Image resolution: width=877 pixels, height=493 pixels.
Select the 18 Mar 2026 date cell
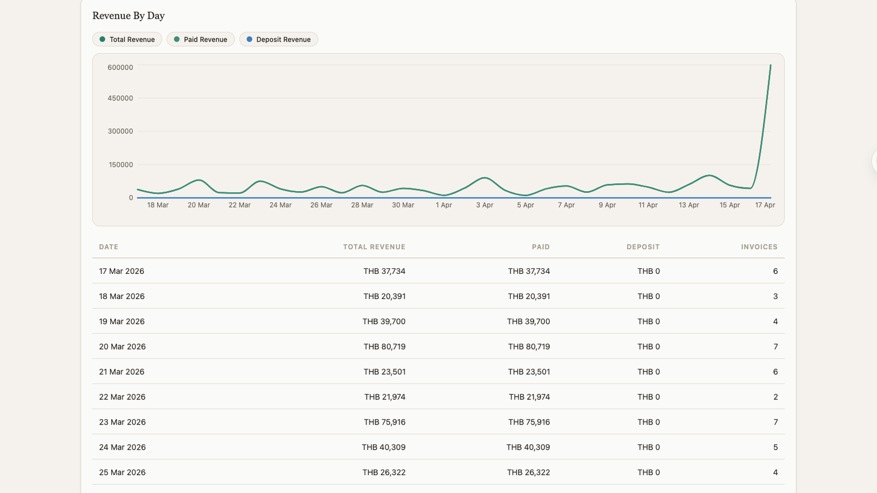click(x=122, y=296)
